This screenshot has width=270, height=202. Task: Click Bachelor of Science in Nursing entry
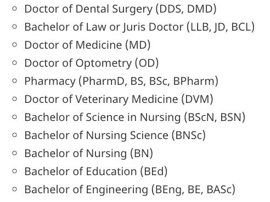pos(135,117)
